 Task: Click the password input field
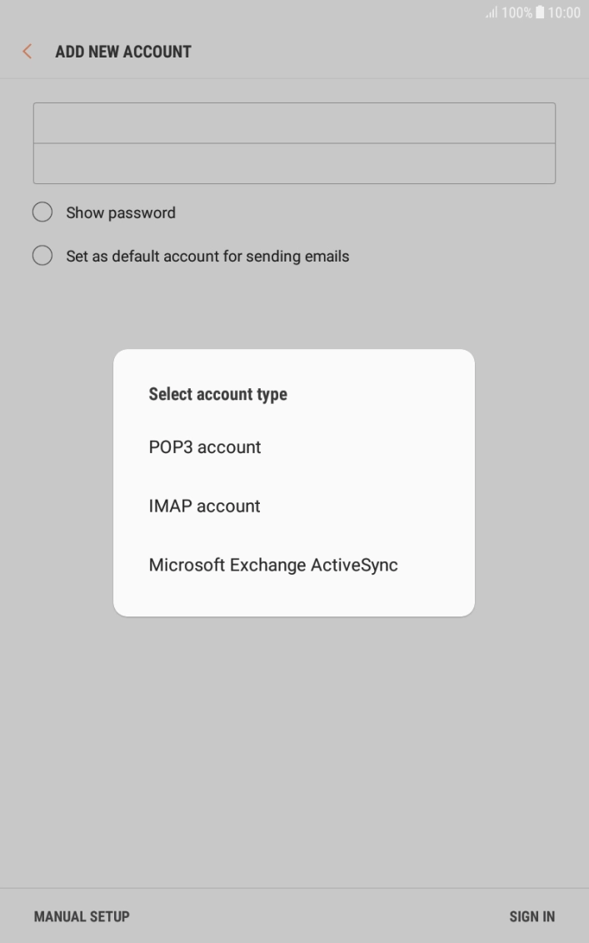(294, 162)
